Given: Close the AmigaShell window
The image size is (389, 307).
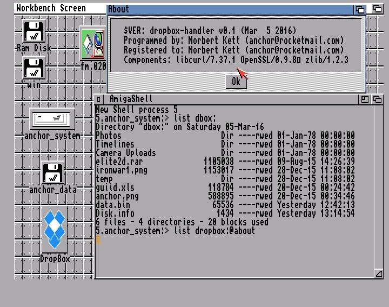Looking at the screenshot, I should point(99,99).
